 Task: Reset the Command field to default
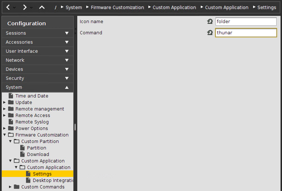[210, 33]
